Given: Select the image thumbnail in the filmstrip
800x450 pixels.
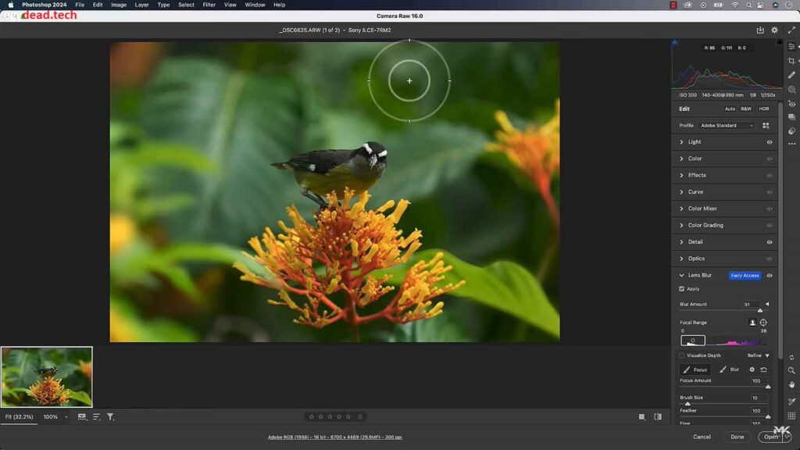Looking at the screenshot, I should click(46, 377).
